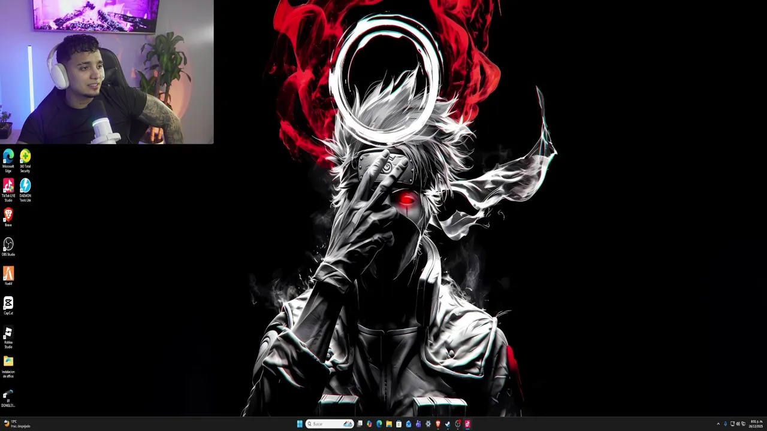The height and width of the screenshot is (431, 767).
Task: Select the Roblox Studio desktop shortcut
Action: [x=8, y=337]
